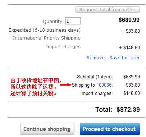The height and width of the screenshot is (137, 146).
Task: Click the International Priority Shipping label
Action: (47, 38)
